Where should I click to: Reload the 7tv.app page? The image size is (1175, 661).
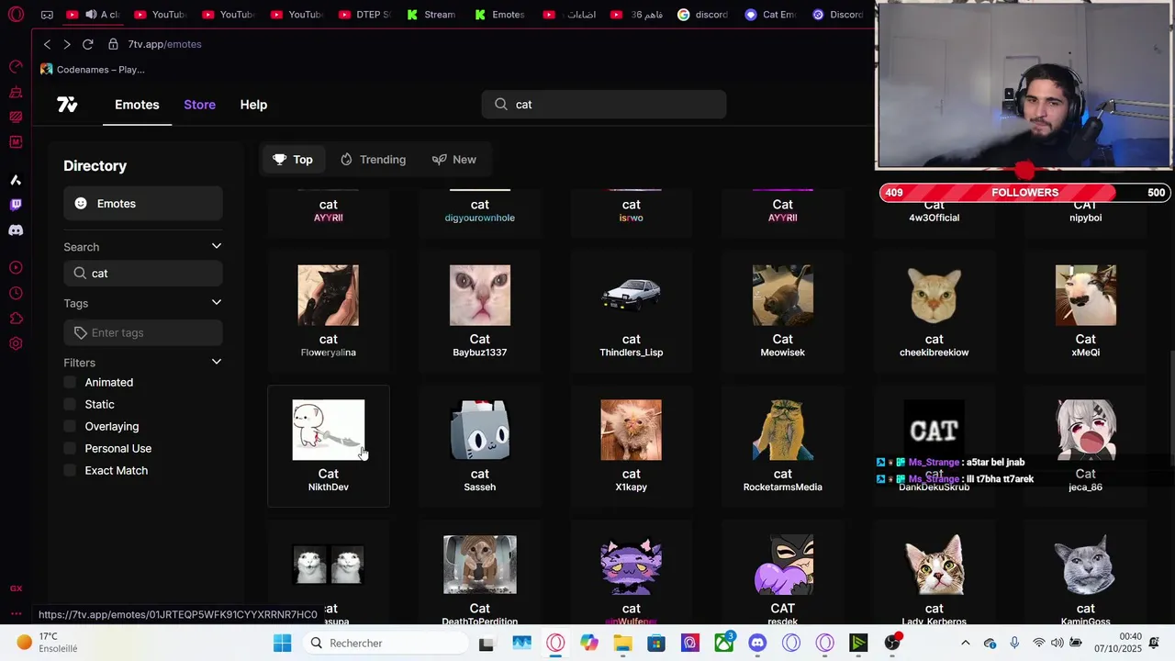click(x=87, y=44)
